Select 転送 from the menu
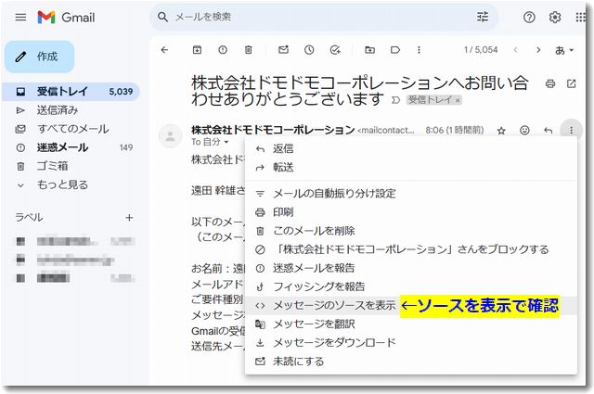This screenshot has height=394, width=594. click(411, 167)
